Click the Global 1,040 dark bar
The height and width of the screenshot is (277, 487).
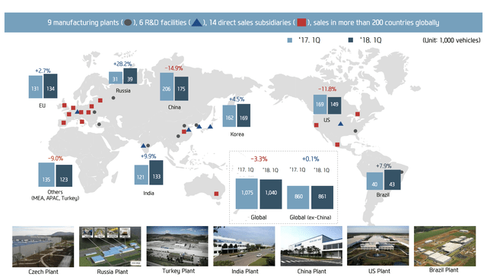coord(271,194)
